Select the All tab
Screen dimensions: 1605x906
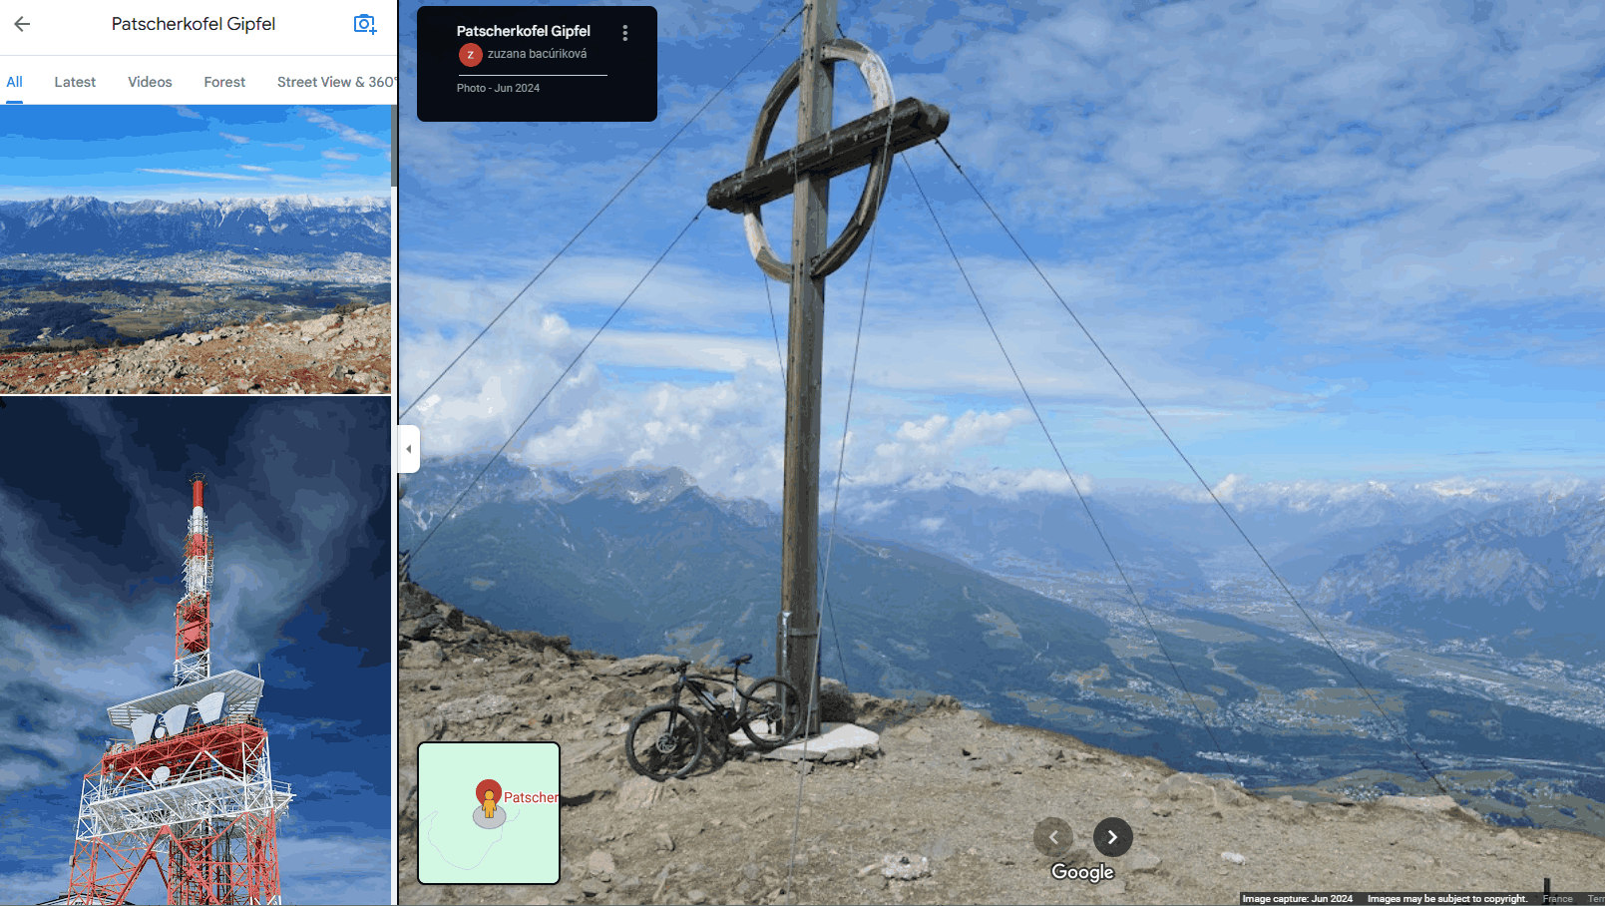(14, 82)
